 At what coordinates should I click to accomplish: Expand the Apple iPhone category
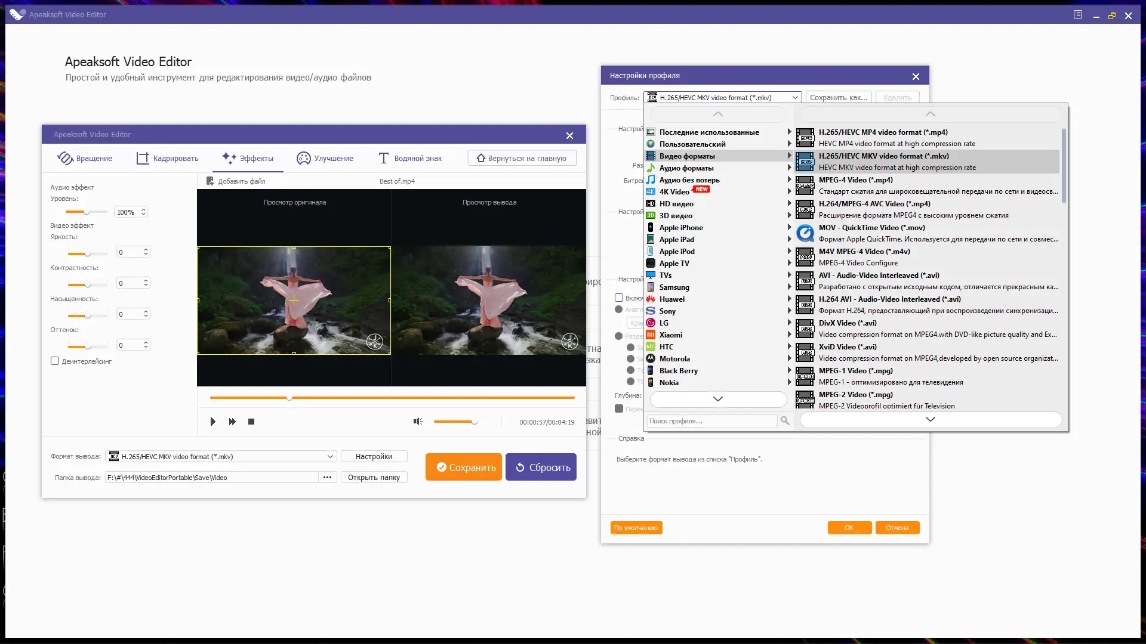pyautogui.click(x=681, y=228)
